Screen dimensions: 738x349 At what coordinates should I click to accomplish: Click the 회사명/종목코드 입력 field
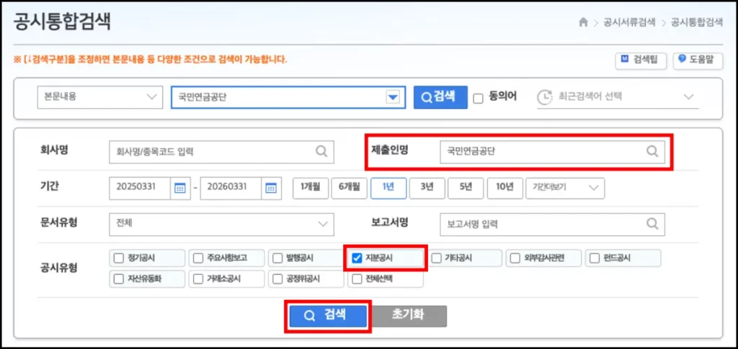(221, 152)
